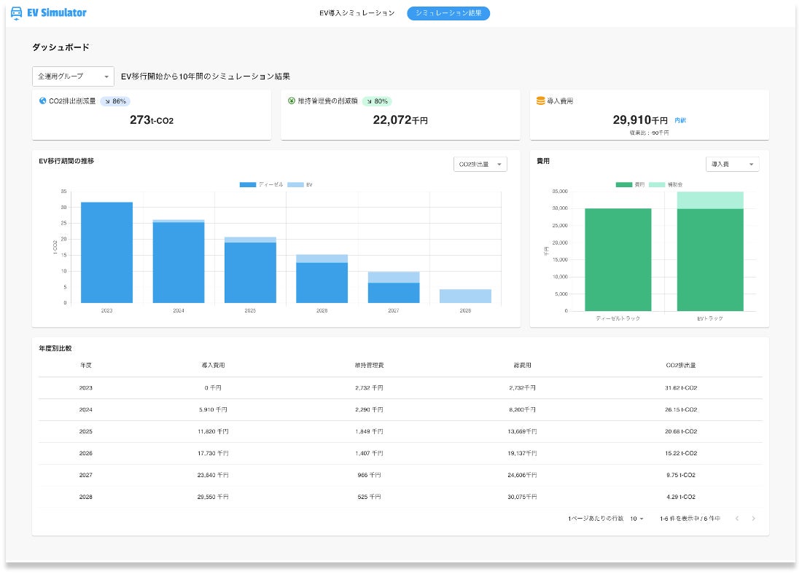The image size is (802, 574).
Task: Open the 導入費 cost type dropdown
Action: pyautogui.click(x=732, y=165)
